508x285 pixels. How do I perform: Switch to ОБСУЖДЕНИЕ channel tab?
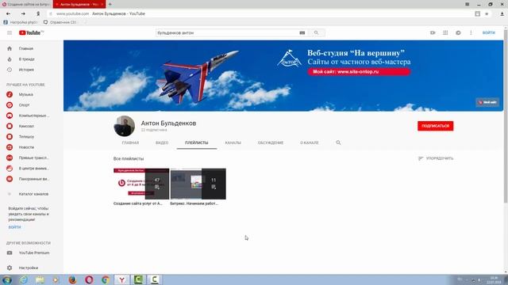pos(271,142)
